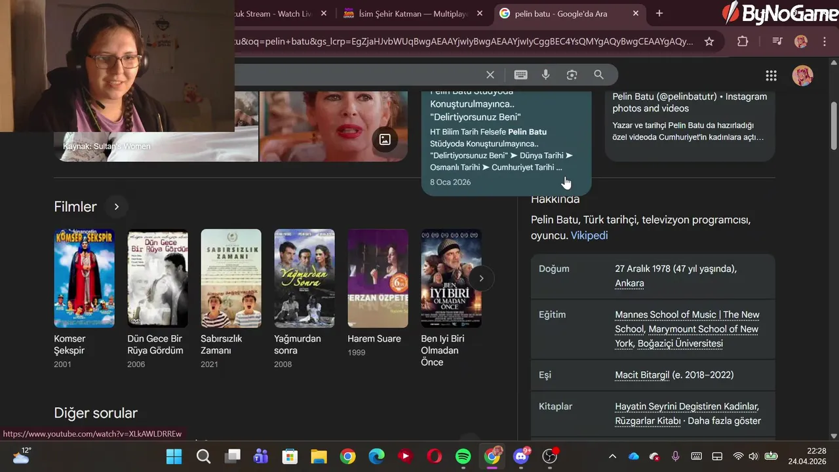Open File Explorer from the taskbar

point(319,456)
